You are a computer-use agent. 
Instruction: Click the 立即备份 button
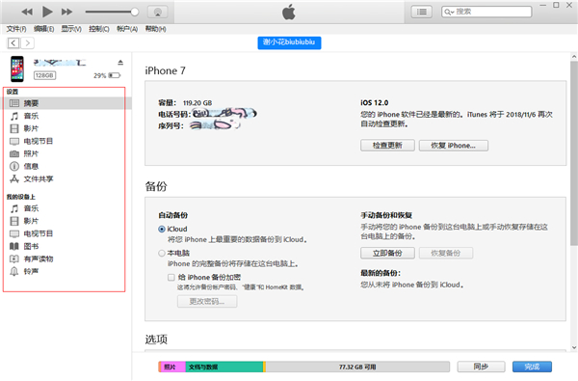387,254
